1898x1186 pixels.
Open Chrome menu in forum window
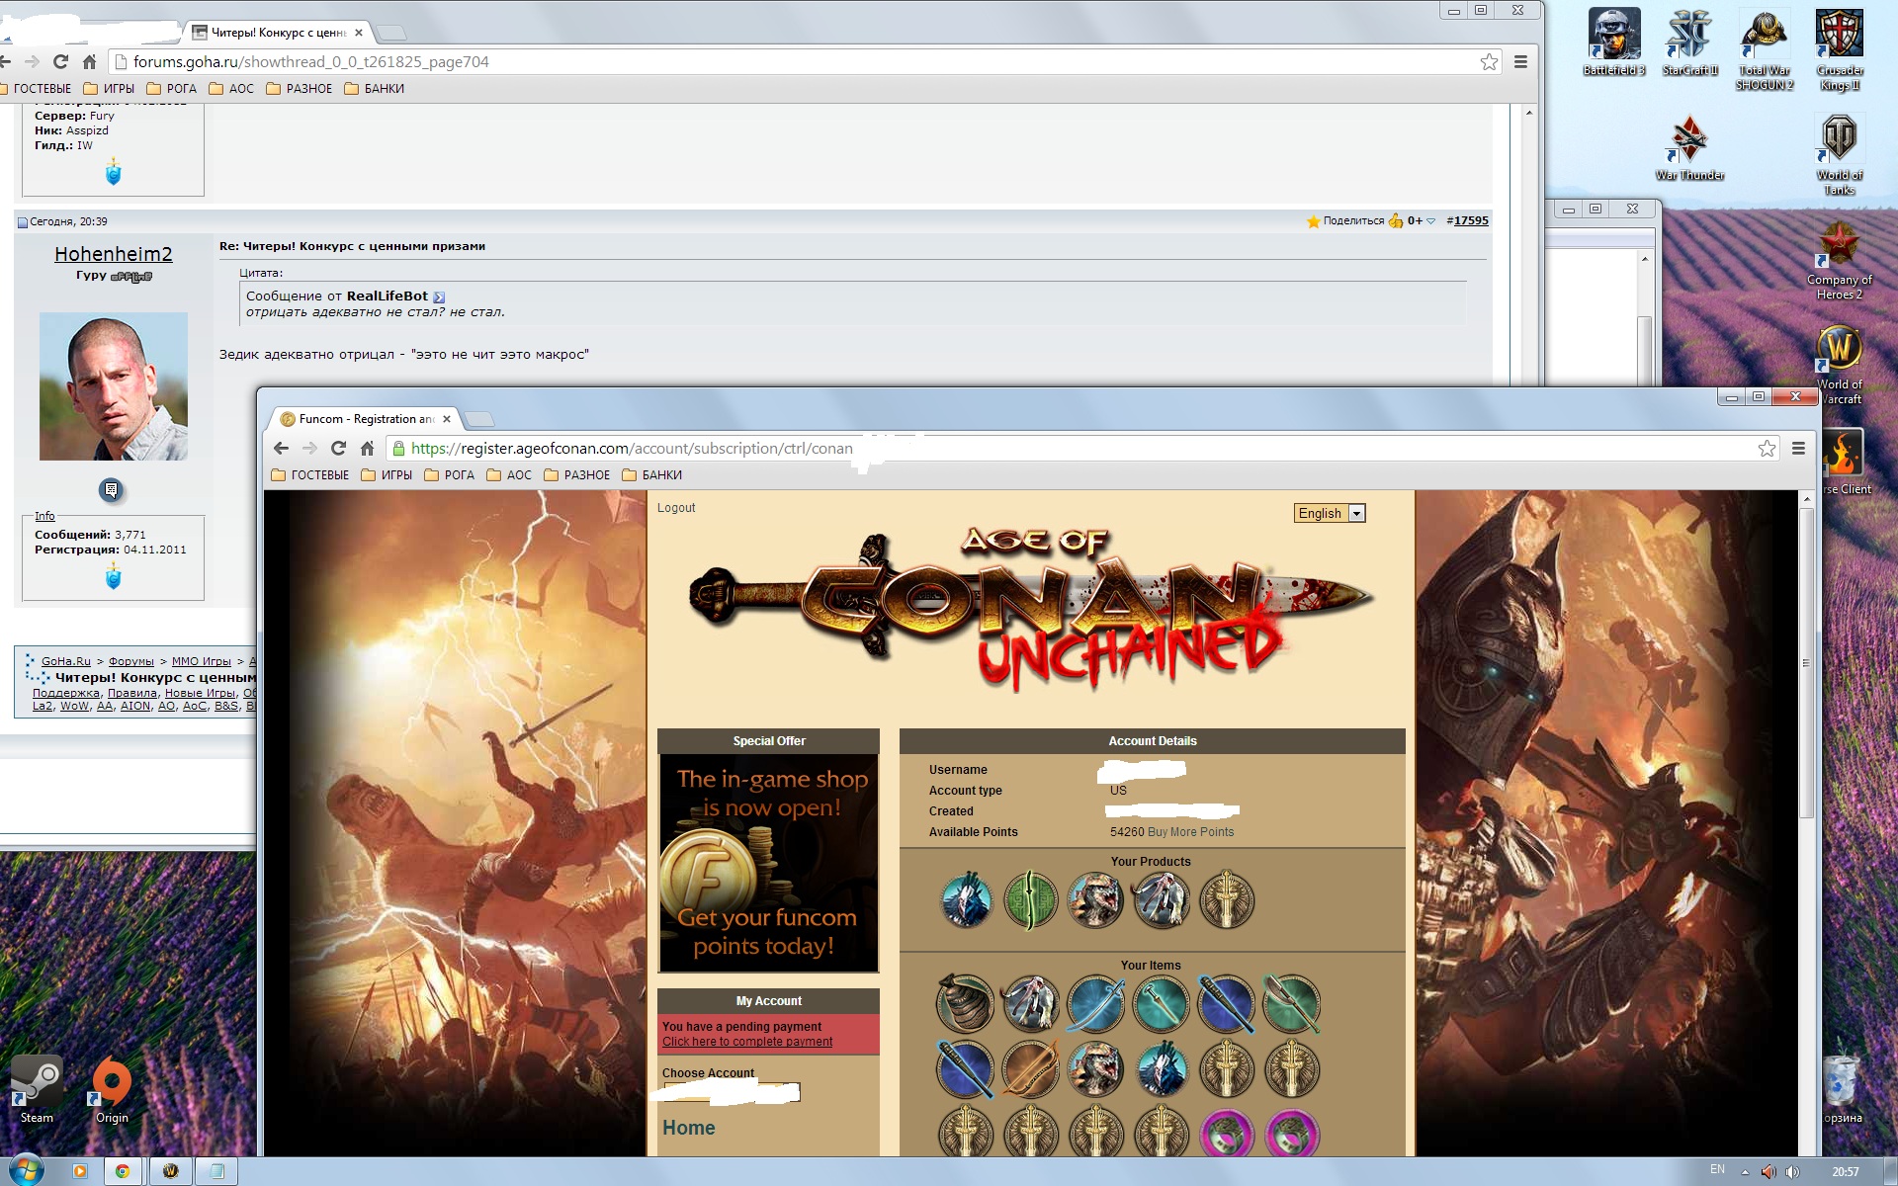[1520, 62]
